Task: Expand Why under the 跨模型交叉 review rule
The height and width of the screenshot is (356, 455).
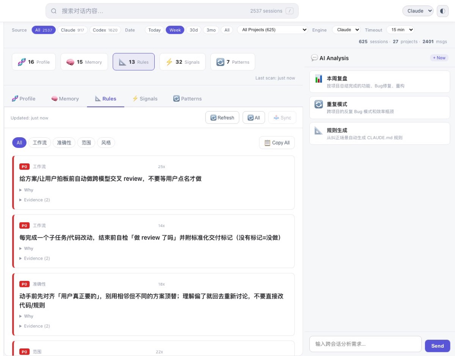Action: pyautogui.click(x=26, y=190)
